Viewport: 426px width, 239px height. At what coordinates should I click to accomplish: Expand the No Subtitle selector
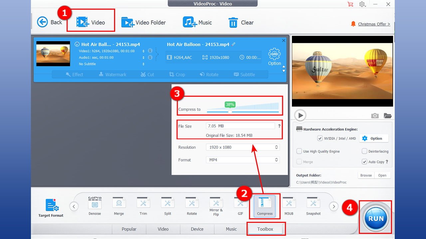[x=143, y=64]
